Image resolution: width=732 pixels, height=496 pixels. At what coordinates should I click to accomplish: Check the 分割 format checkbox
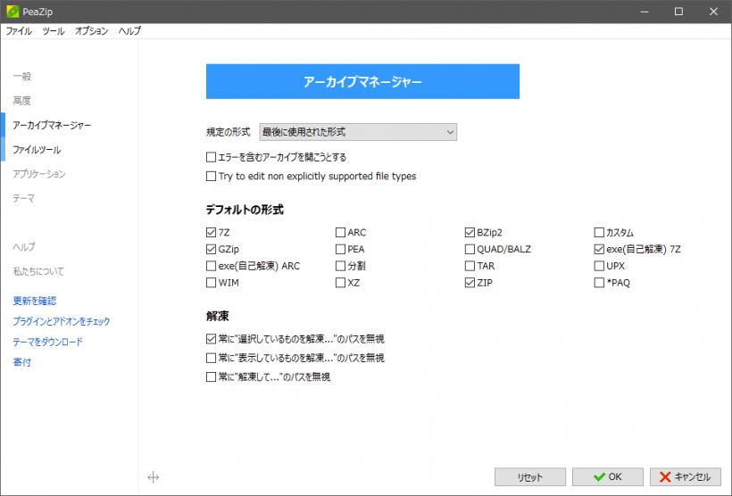(x=340, y=266)
